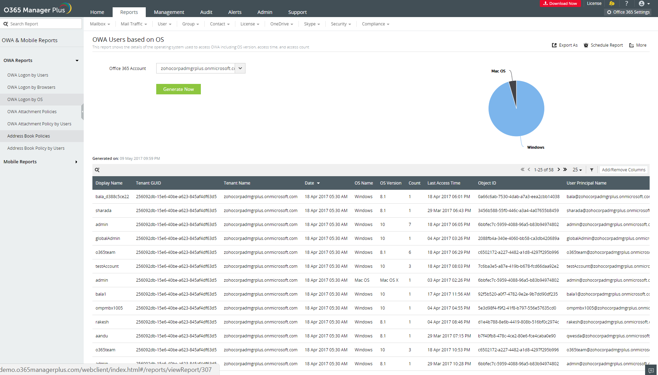The width and height of the screenshot is (658, 375).
Task: Click the filter funnel icon
Action: tap(592, 170)
